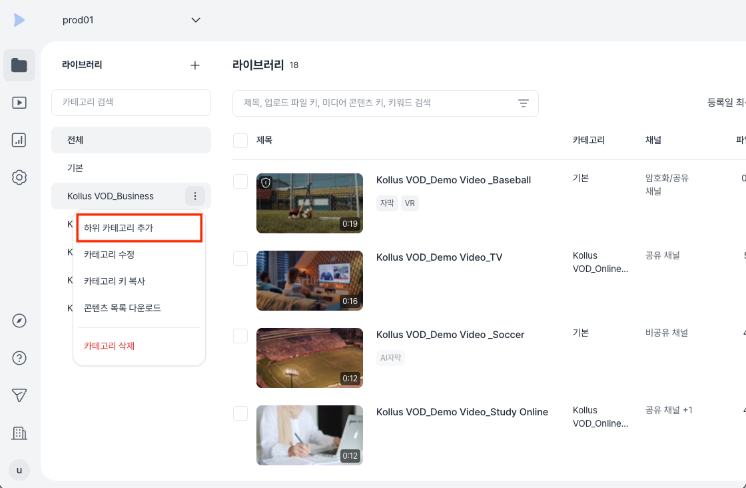This screenshot has height=488, width=746.
Task: Click the compass explore sidebar icon
Action: point(19,321)
